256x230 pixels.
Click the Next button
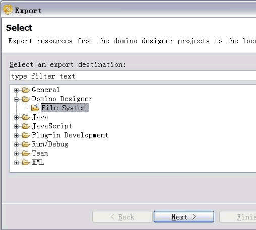coord(184,217)
